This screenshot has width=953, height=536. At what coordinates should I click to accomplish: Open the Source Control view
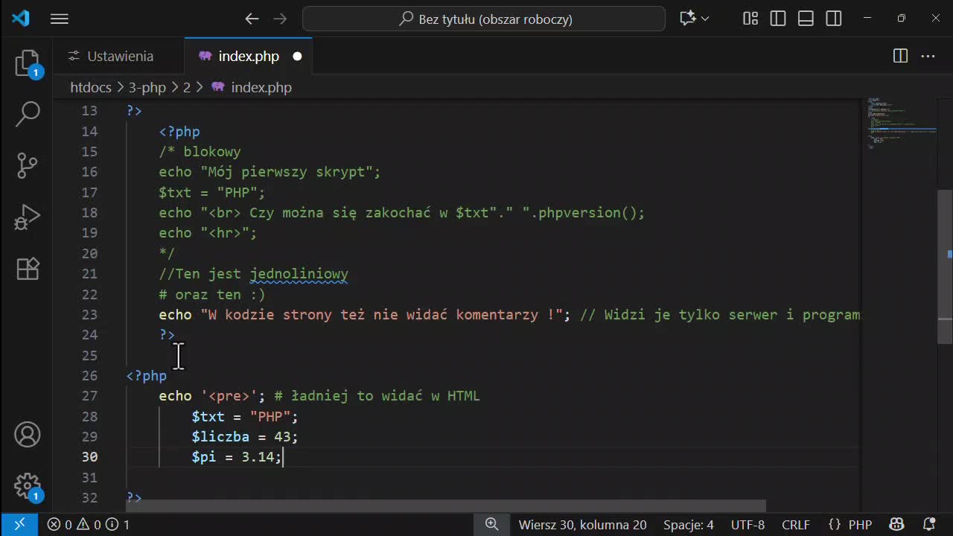point(28,165)
